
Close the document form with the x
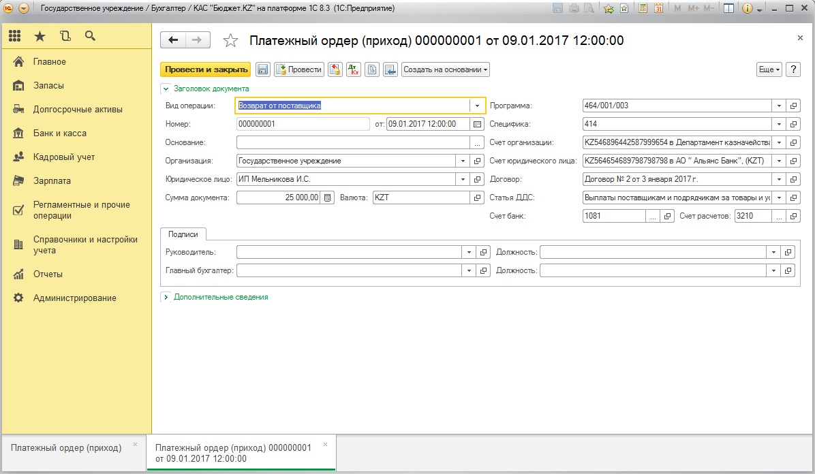800,38
